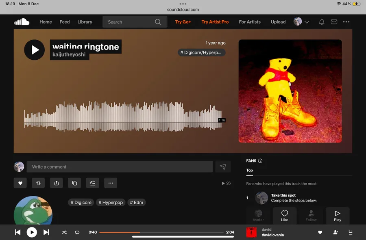Copy the track link
366x240 pixels.
(74, 183)
